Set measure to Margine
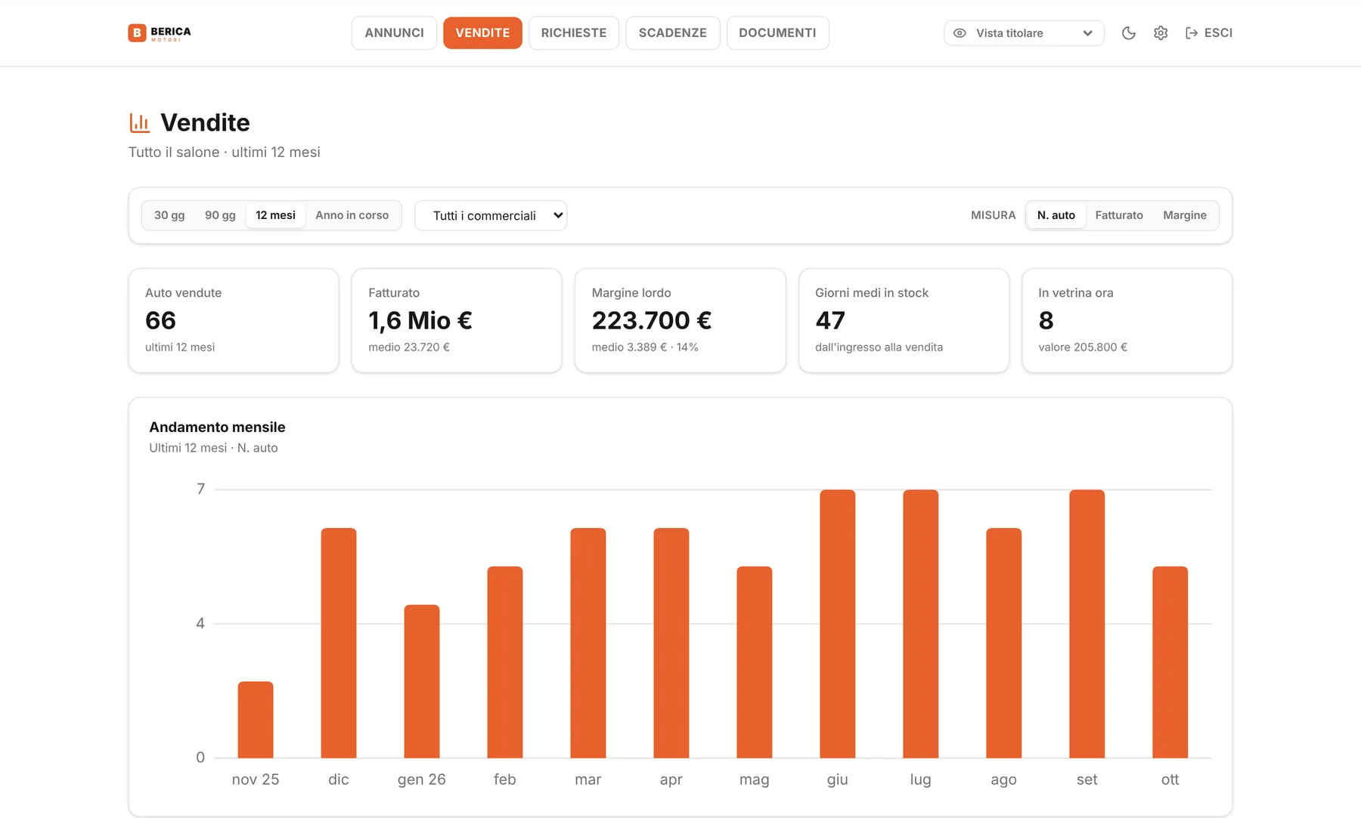Screen dimensions: 1361x818 coord(1185,215)
